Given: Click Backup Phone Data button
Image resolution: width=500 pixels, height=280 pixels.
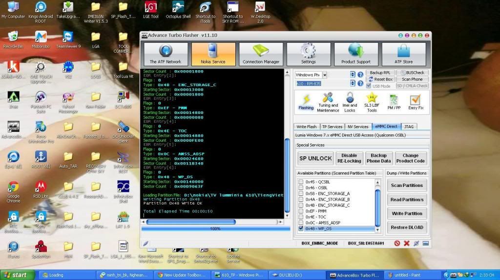Looking at the screenshot, I should point(378,158).
